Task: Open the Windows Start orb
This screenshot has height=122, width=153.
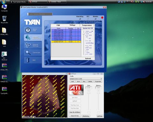Action: [x=4, y=2]
